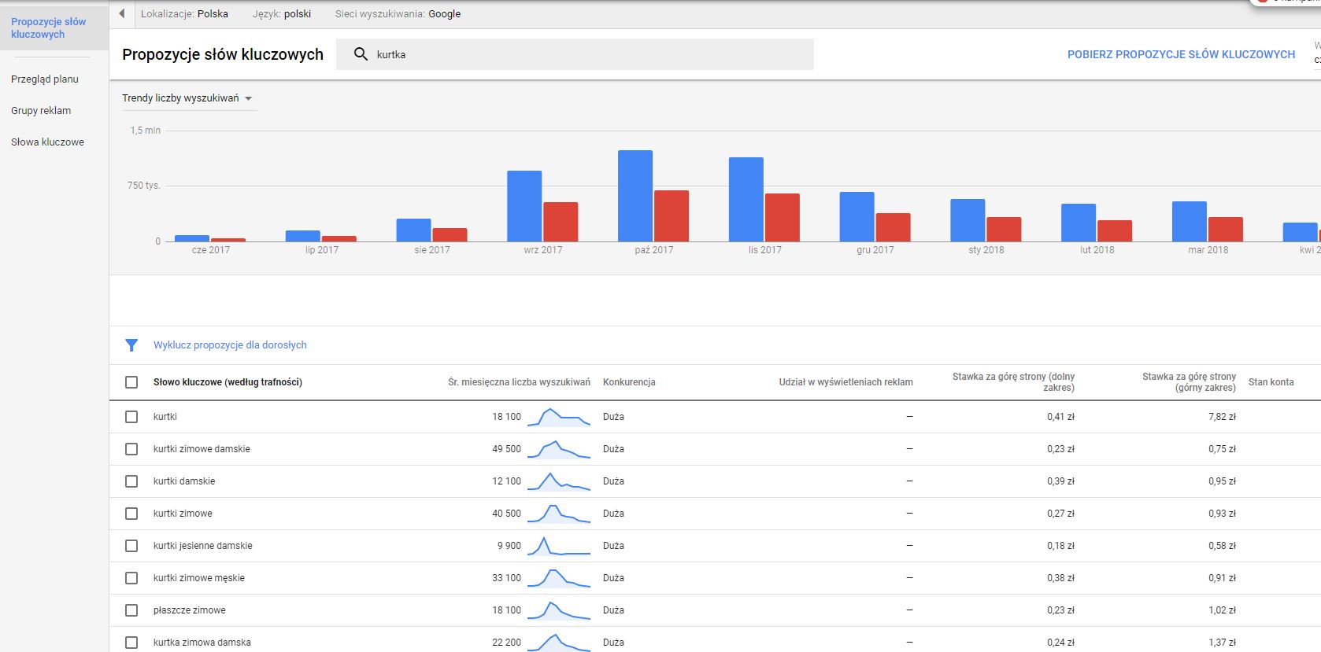1321x652 pixels.
Task: Sort by Stawka za górę strony górny zakres
Action: click(1189, 382)
